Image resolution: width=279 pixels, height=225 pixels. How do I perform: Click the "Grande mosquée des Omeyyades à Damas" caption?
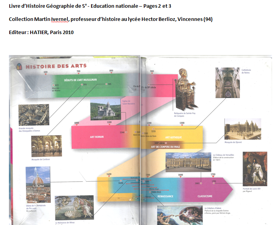[29, 129]
